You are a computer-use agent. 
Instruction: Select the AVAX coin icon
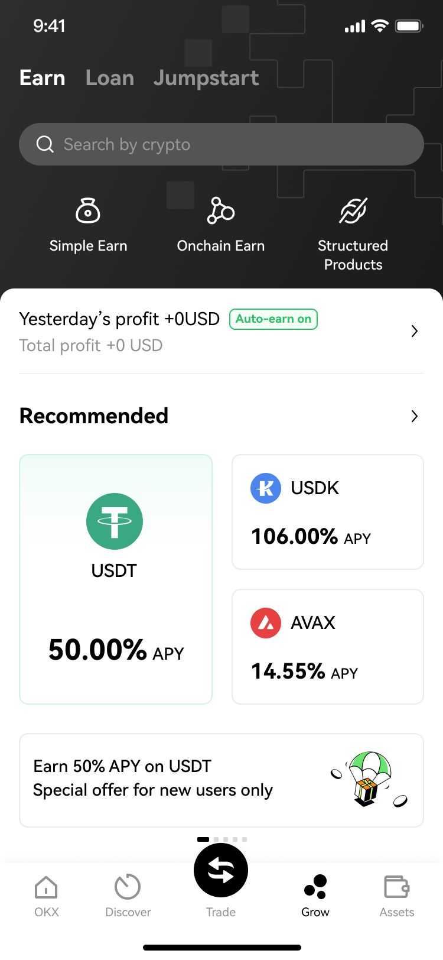tap(266, 623)
